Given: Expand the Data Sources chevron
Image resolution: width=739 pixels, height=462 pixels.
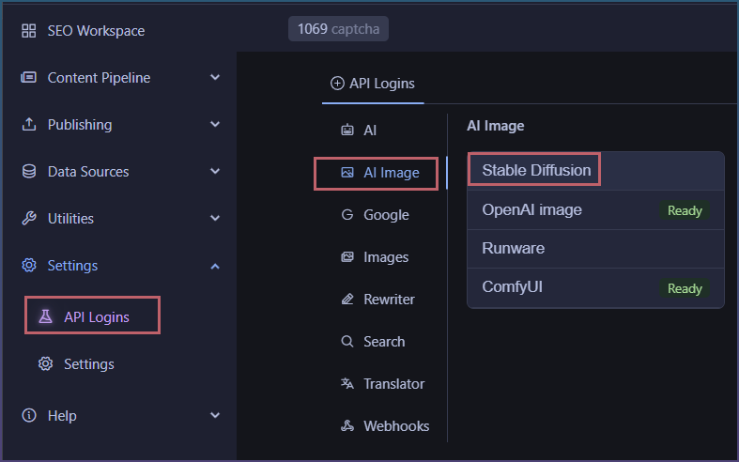Looking at the screenshot, I should coord(215,171).
